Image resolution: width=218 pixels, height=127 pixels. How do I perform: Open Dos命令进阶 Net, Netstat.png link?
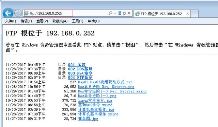coord(106,87)
